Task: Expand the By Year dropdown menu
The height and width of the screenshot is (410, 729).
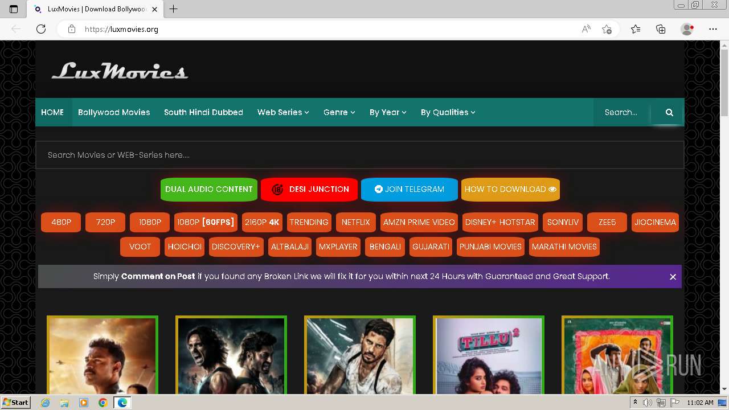Action: click(x=388, y=112)
